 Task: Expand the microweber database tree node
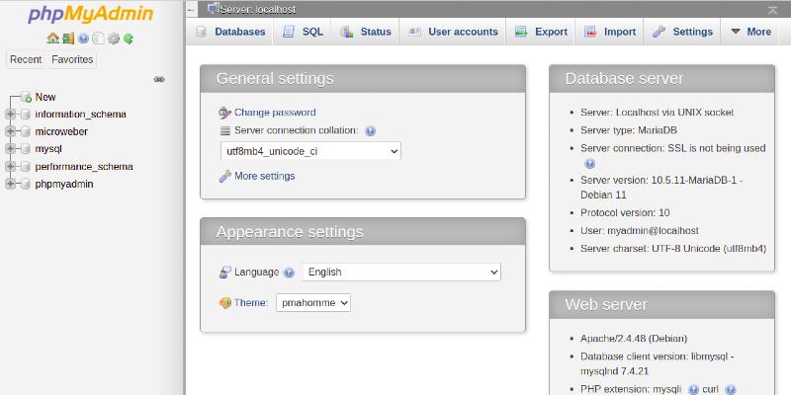[x=11, y=131]
